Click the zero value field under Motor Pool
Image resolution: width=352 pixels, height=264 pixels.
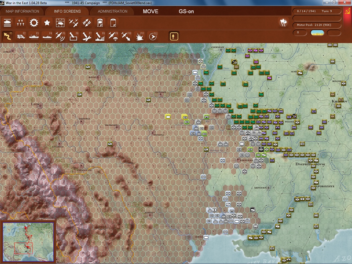click(300, 33)
